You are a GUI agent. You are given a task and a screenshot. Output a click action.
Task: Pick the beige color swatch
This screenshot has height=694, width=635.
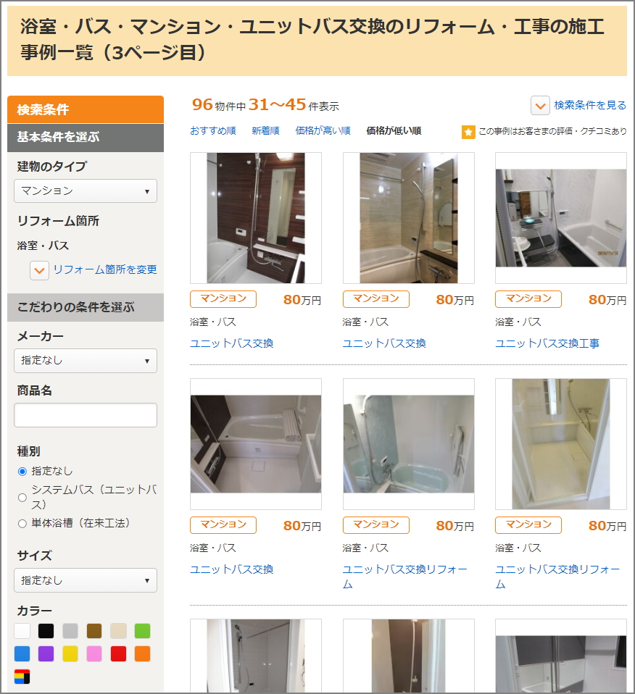point(118,631)
